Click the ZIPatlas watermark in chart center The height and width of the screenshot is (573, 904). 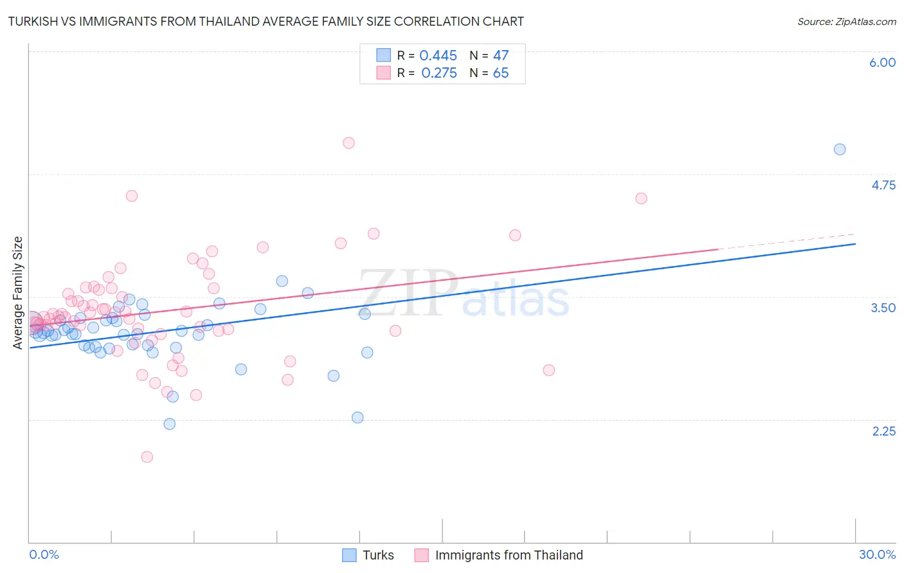pos(464,293)
